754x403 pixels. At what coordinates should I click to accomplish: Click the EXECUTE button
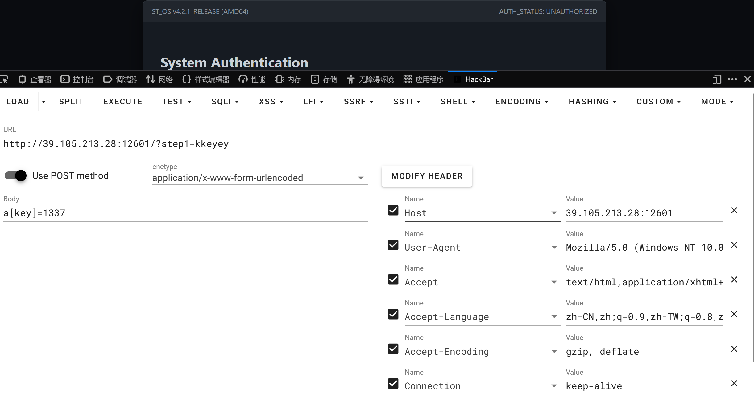[x=123, y=102]
